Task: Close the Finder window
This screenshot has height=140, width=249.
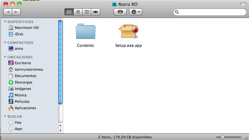Action: (6, 4)
